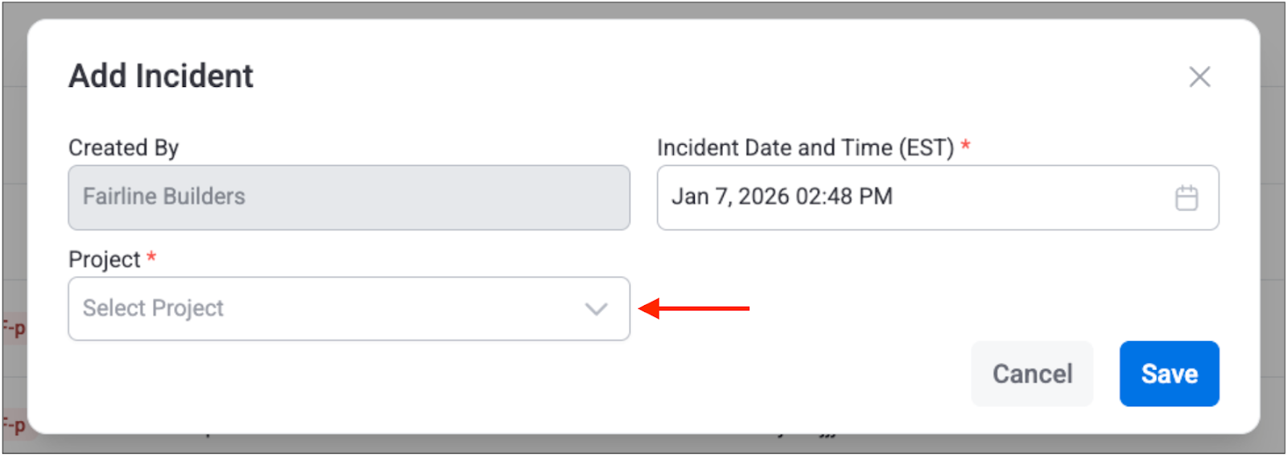Close the Add Incident dialog
The height and width of the screenshot is (457, 1288).
click(x=1199, y=77)
